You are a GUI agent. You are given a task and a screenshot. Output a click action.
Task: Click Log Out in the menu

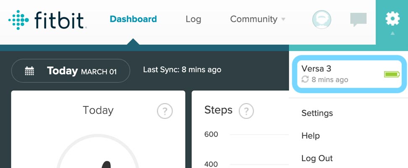[x=317, y=158]
